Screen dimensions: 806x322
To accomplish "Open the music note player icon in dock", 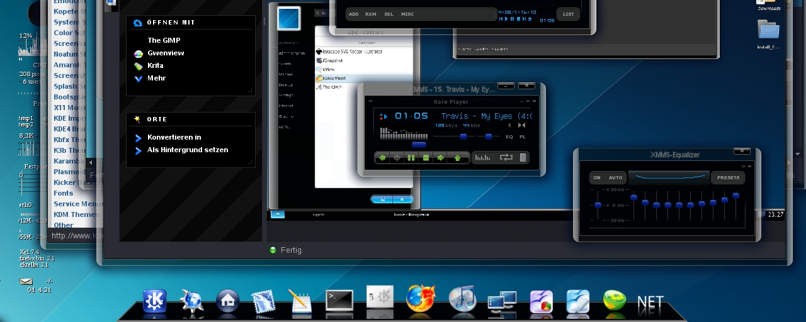I will coord(462,299).
